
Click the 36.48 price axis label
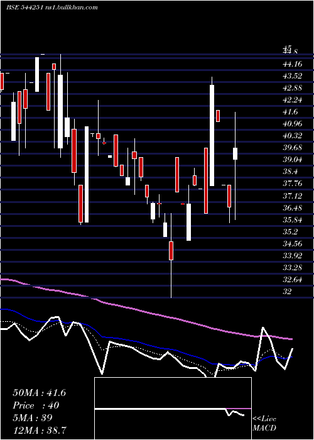pos(293,207)
